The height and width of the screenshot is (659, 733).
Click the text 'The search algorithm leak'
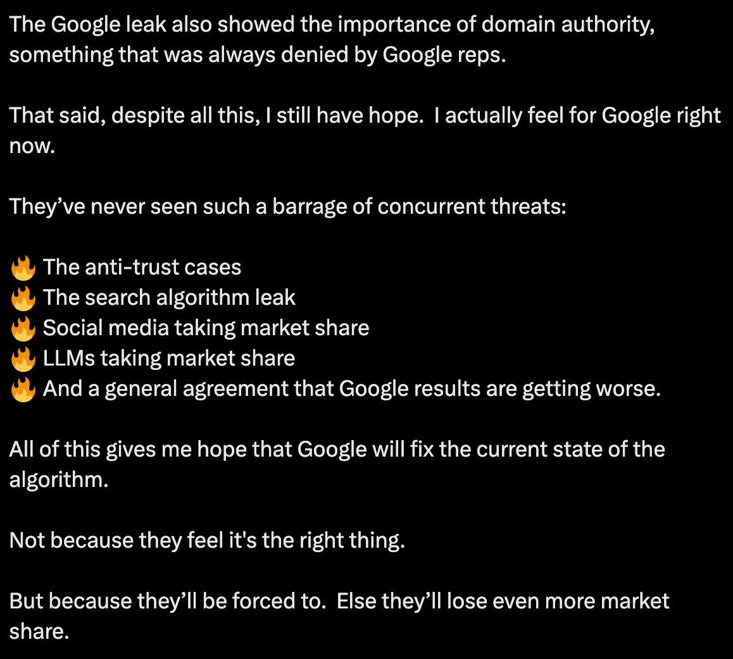pos(169,298)
